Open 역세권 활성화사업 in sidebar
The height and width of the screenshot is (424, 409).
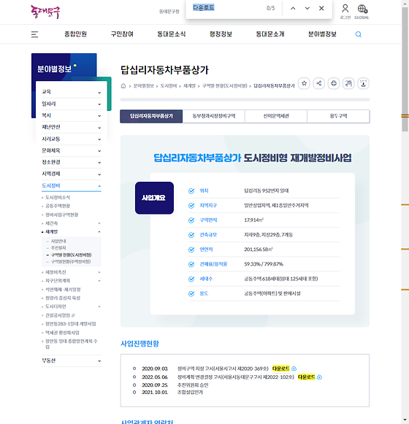[x=62, y=333]
